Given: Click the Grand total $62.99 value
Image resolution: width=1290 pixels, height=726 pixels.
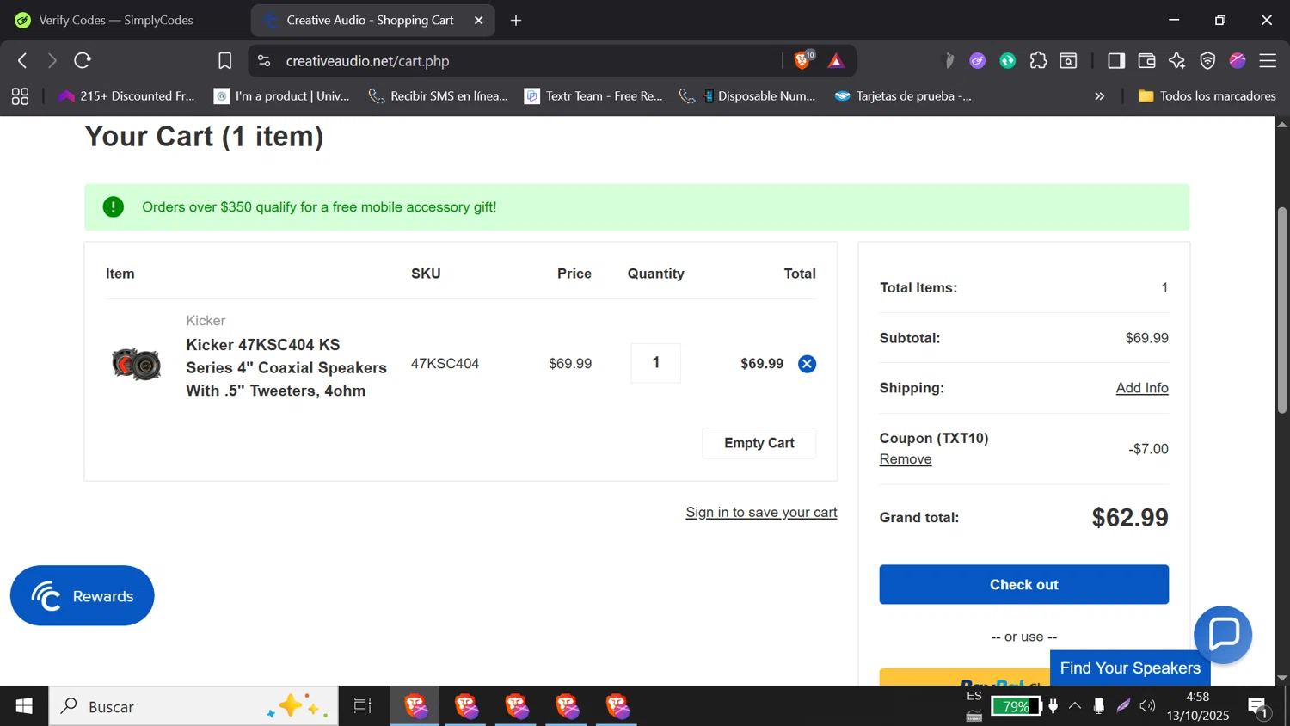Looking at the screenshot, I should [1130, 518].
